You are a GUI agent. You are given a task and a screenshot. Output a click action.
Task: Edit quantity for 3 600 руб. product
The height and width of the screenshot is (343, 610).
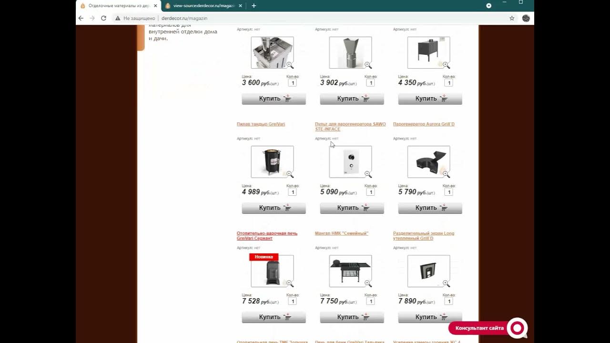point(292,83)
